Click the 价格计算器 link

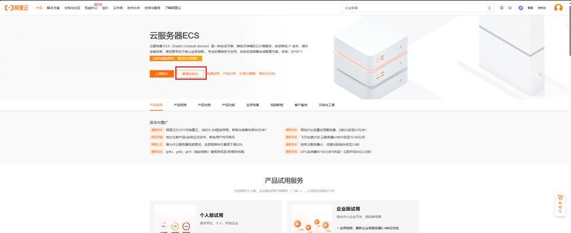click(247, 73)
